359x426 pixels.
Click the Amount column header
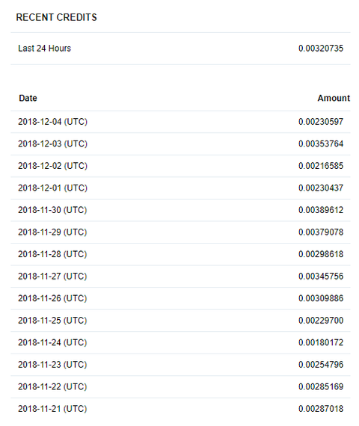(334, 98)
